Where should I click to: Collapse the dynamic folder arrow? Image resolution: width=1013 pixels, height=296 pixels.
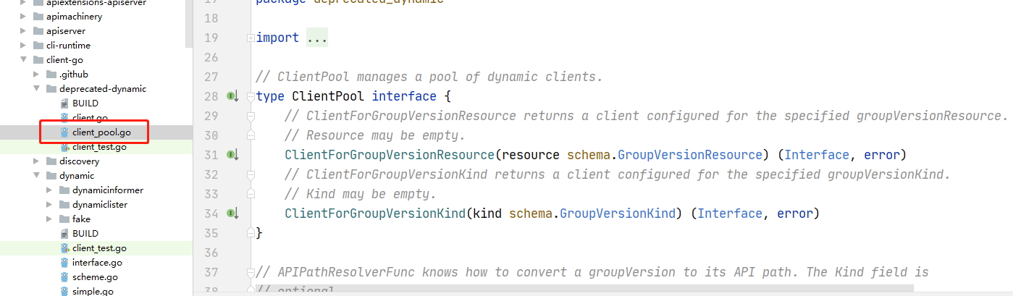click(x=36, y=176)
